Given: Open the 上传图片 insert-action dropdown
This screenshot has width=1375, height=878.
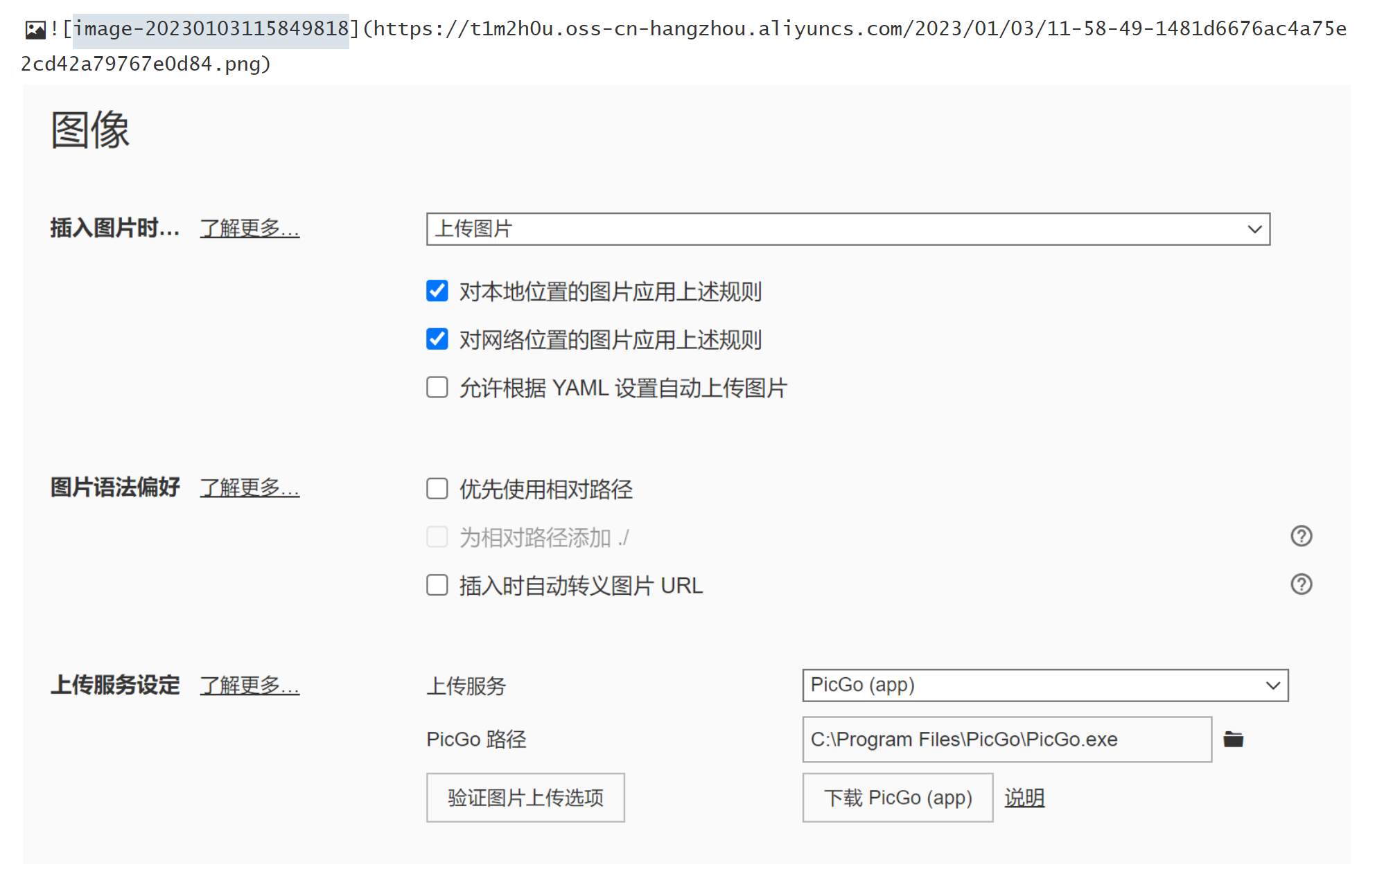Looking at the screenshot, I should [x=848, y=229].
